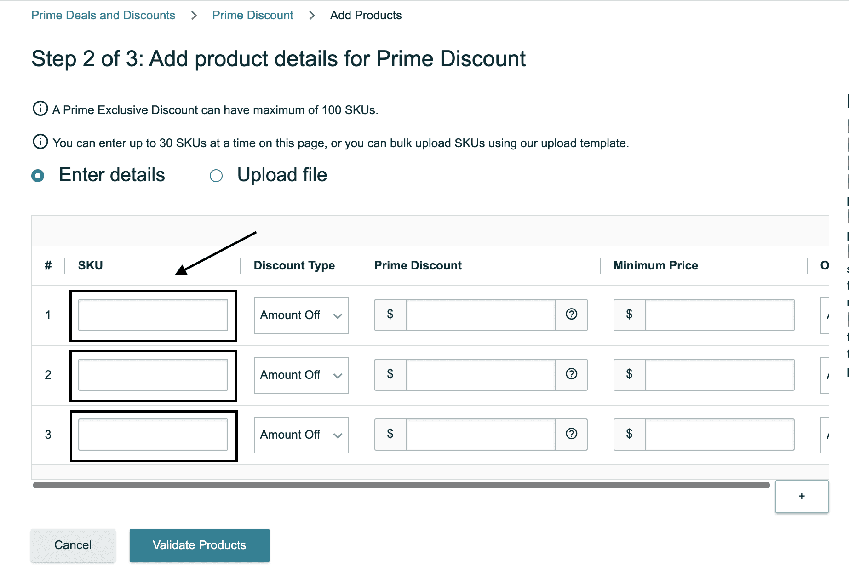Image resolution: width=849 pixels, height=573 pixels.
Task: Go to Prime Deals and Discounts breadcrumb
Action: (x=103, y=15)
